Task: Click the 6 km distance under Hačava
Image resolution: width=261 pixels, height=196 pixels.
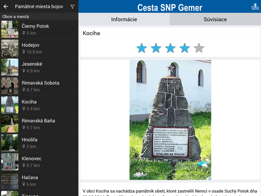Action: pyautogui.click(x=31, y=184)
